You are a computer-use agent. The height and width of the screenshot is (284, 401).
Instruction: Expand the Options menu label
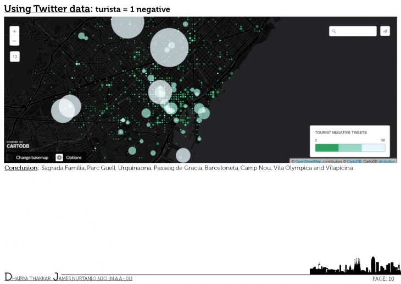coord(74,157)
